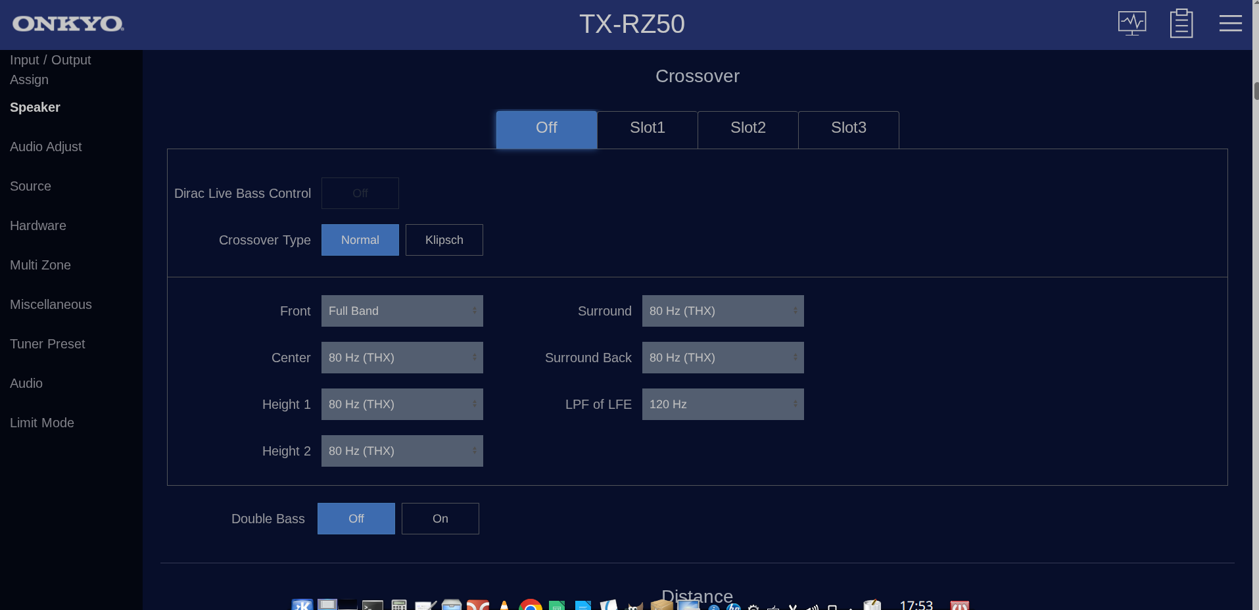Open the Front crossover dropdown

coord(402,311)
